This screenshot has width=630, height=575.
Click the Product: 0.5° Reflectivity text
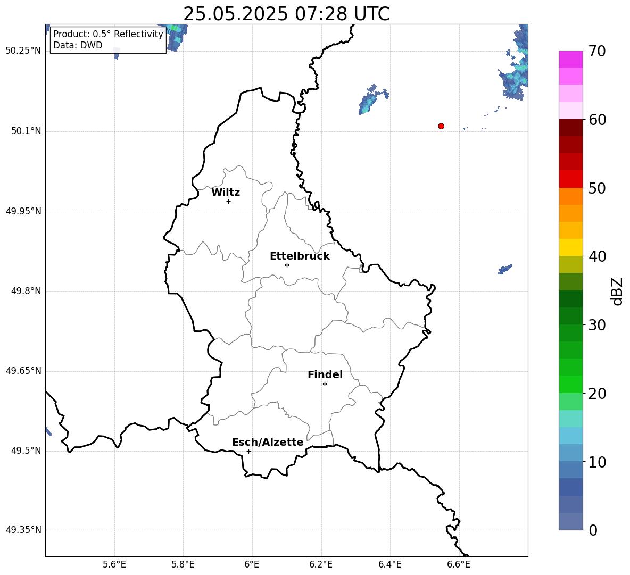[x=108, y=34]
